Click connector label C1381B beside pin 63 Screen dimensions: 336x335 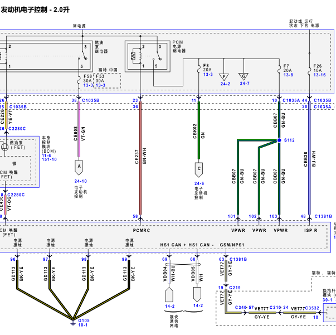238,259
